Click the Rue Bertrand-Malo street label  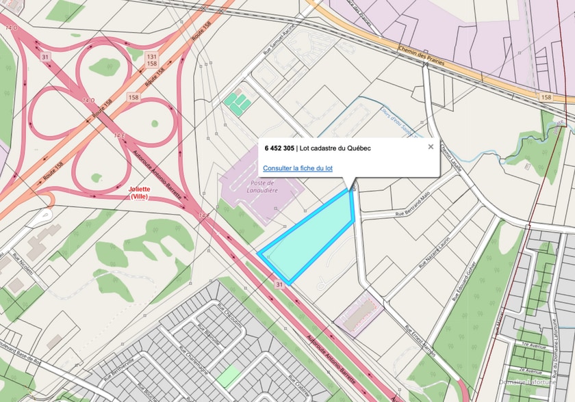point(413,204)
